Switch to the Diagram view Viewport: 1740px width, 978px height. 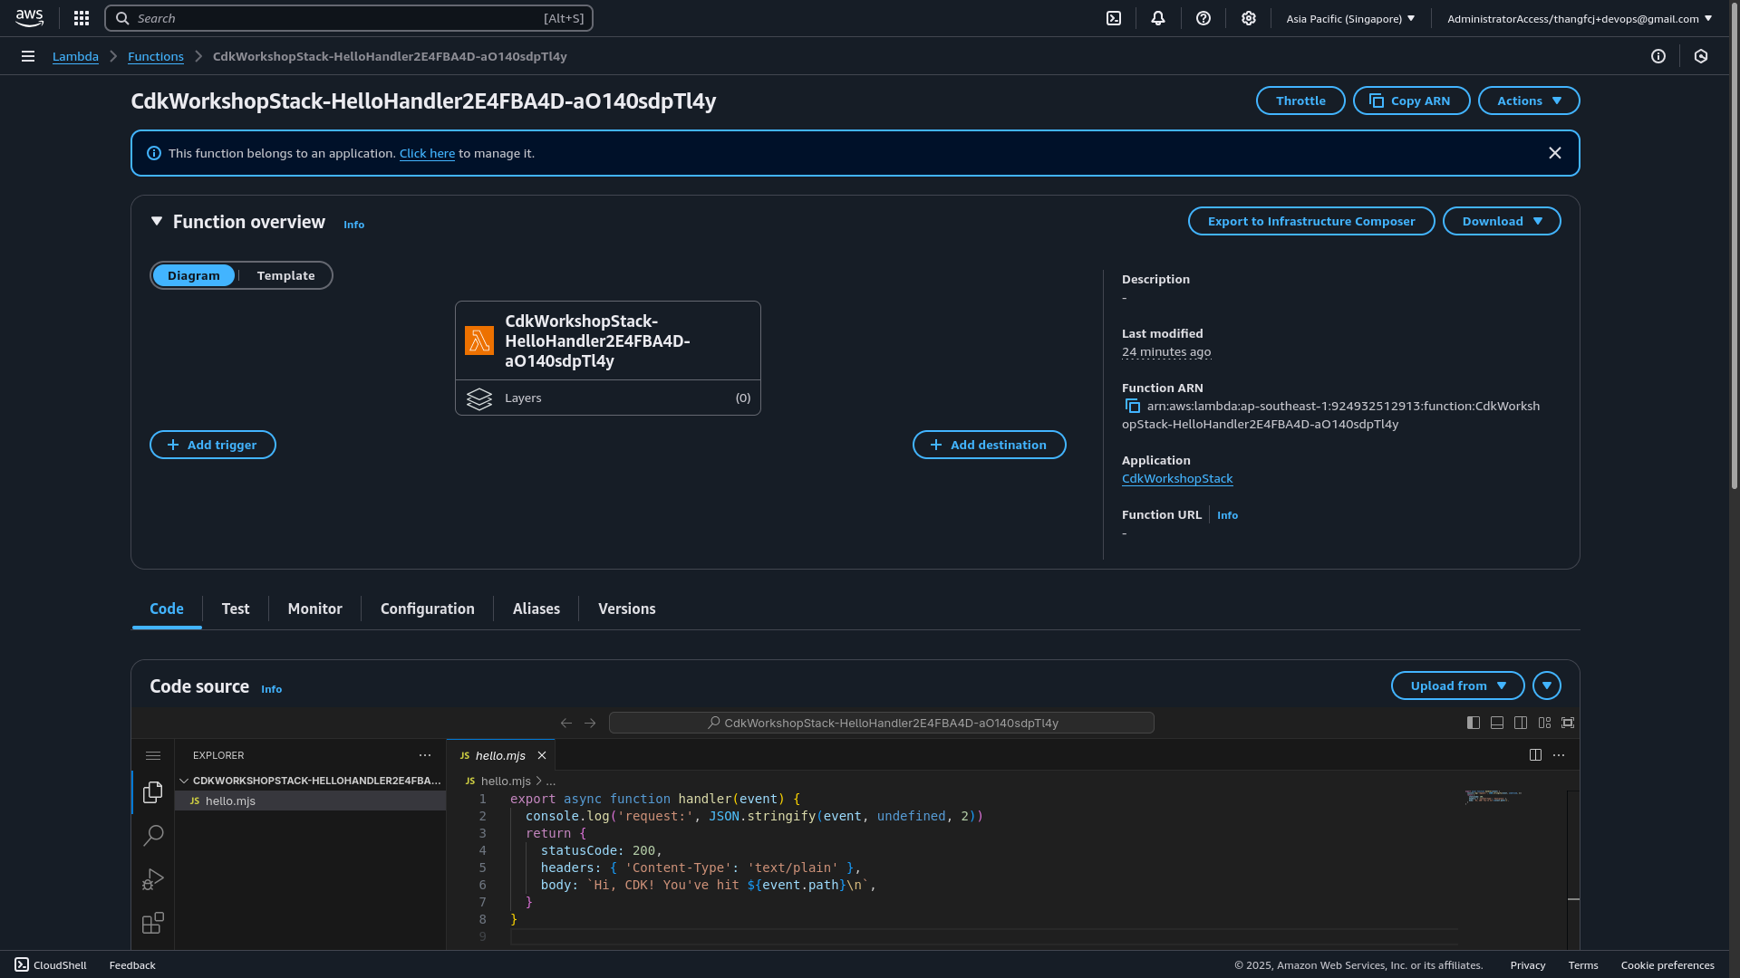tap(193, 275)
